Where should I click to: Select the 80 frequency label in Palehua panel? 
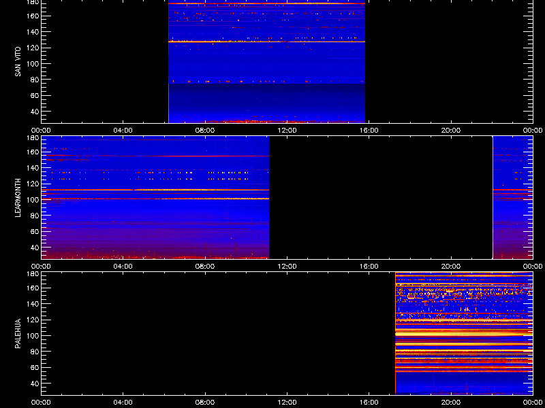pos(35,352)
